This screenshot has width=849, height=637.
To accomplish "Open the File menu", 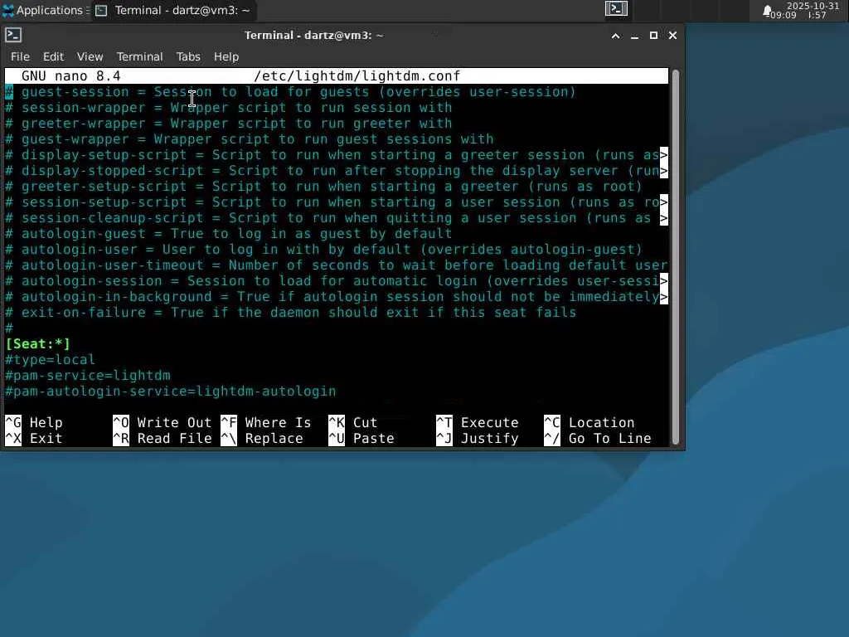I will click(x=20, y=56).
